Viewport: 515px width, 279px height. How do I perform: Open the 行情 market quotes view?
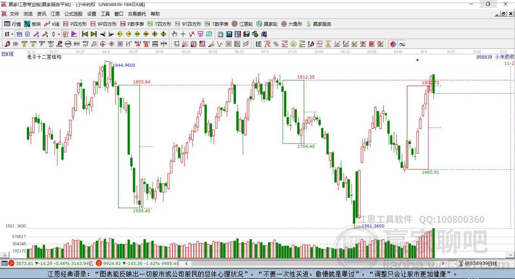(x=12, y=24)
